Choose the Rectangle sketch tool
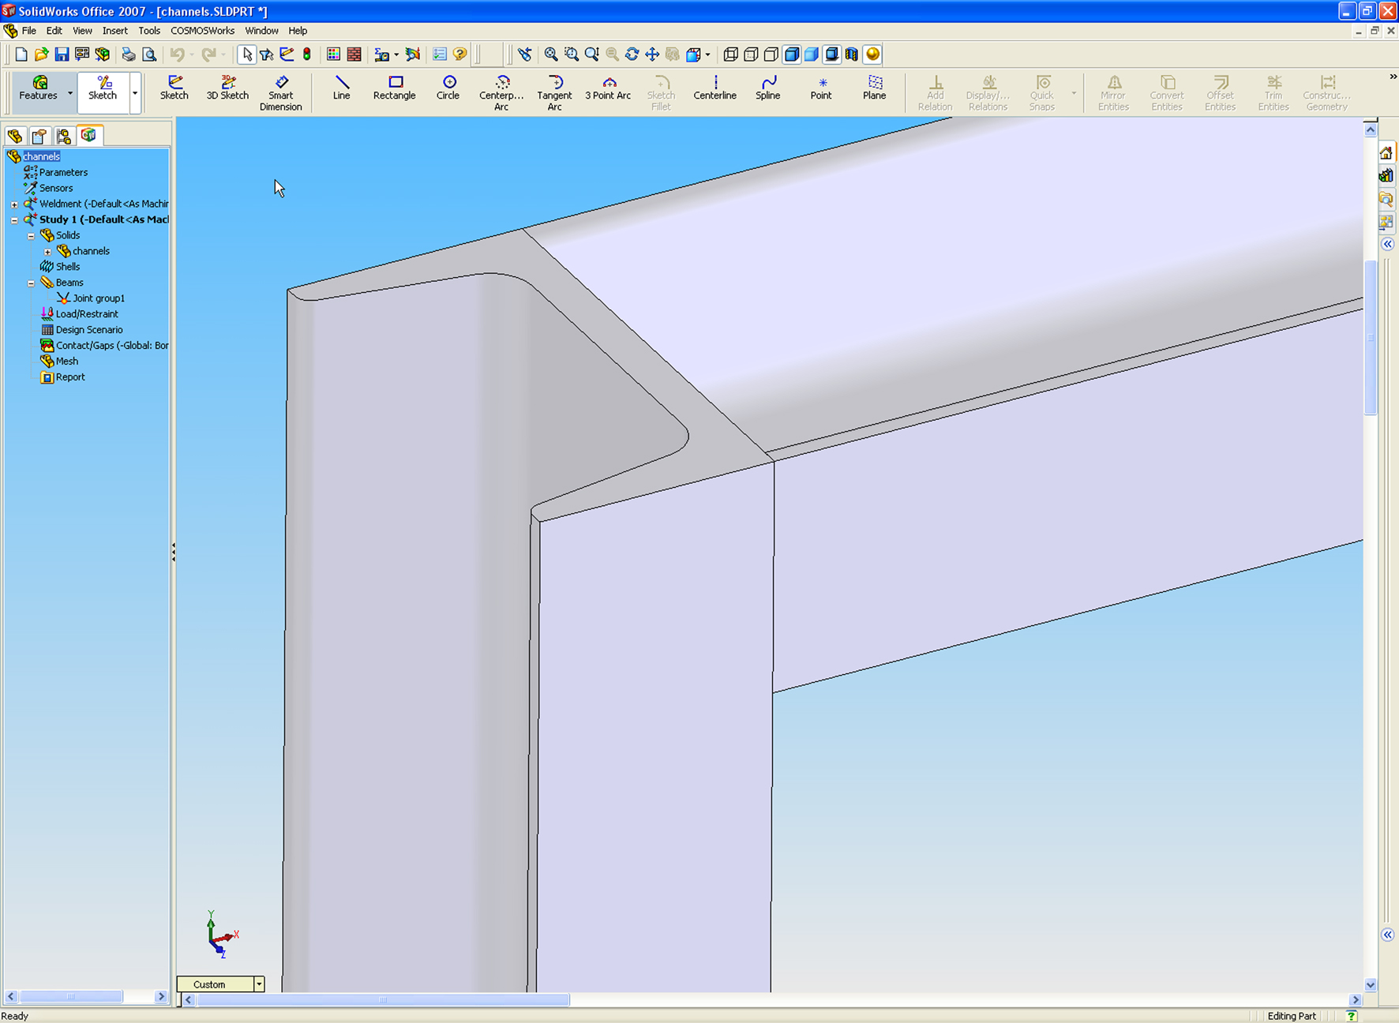The height and width of the screenshot is (1023, 1399). (x=394, y=88)
